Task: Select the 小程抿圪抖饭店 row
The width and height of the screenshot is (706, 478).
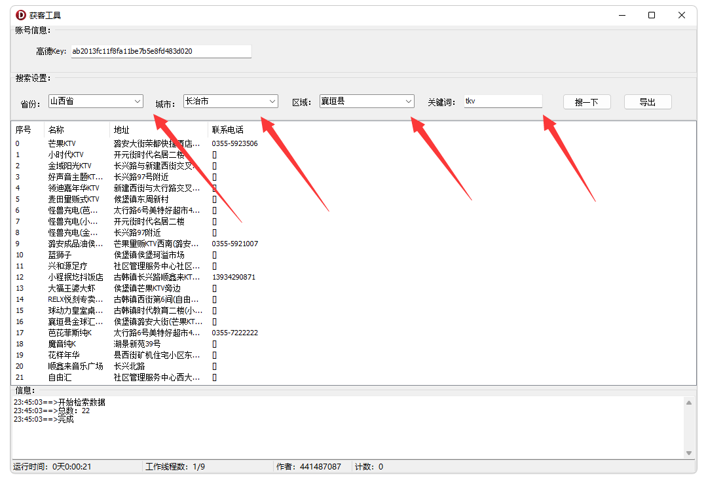Action: [x=75, y=277]
